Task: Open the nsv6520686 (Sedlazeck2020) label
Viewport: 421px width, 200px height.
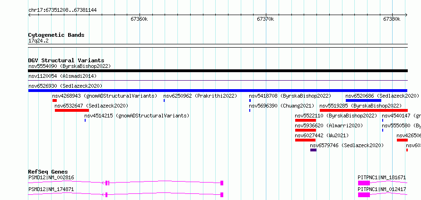Action: pyautogui.click(x=382, y=96)
